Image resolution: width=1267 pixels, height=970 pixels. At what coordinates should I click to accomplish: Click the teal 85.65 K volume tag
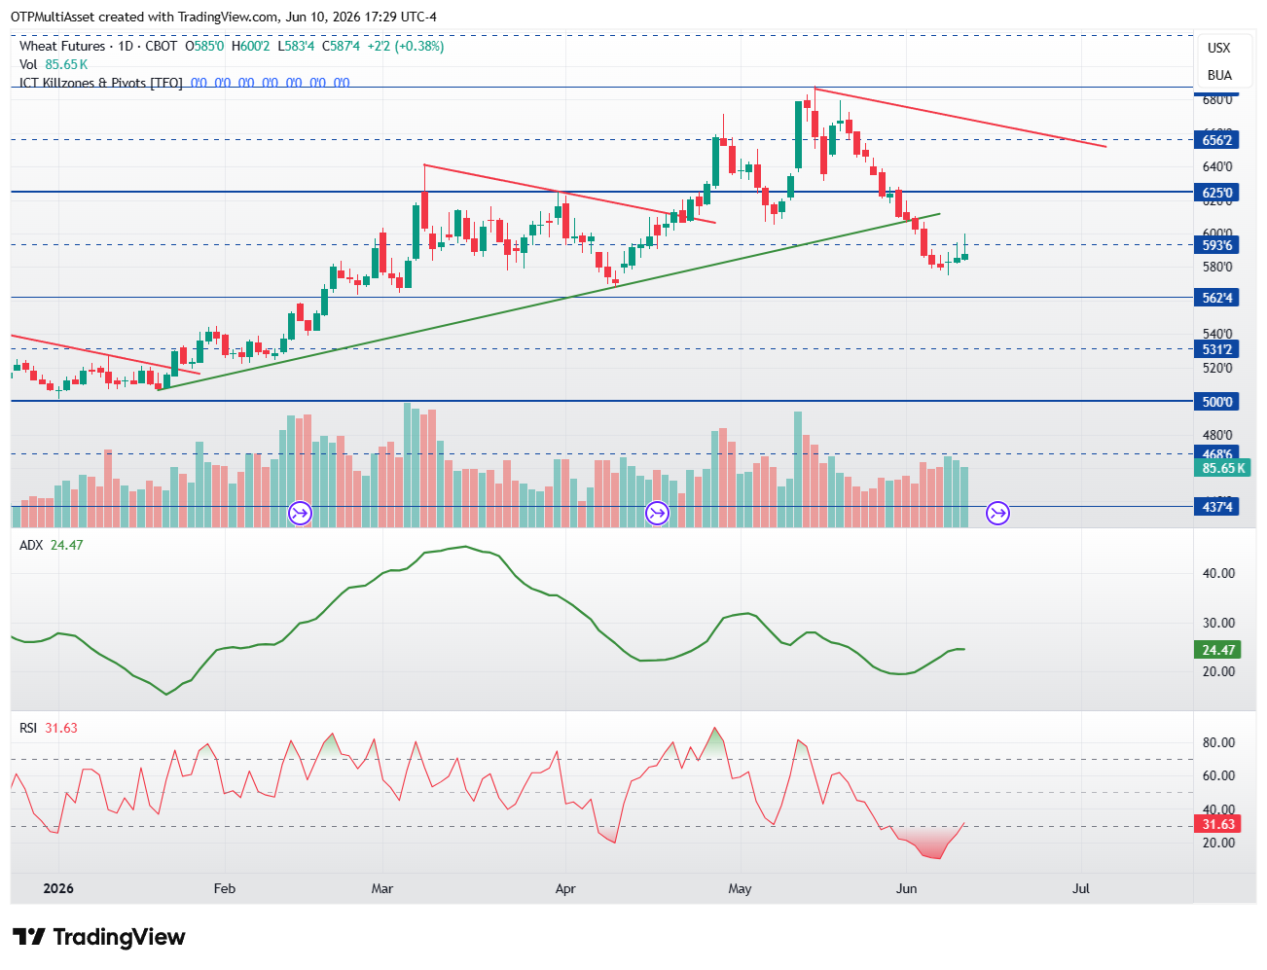point(1222,468)
